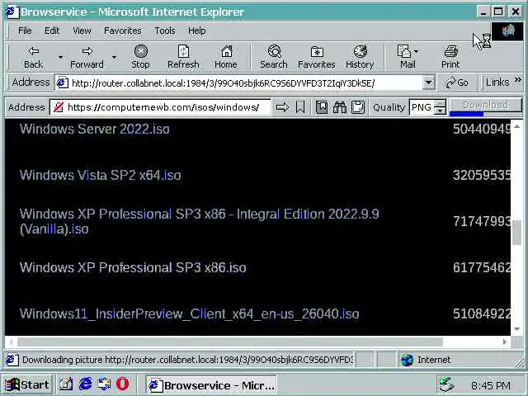528x396 pixels.
Task: Open the File menu
Action: (25, 31)
